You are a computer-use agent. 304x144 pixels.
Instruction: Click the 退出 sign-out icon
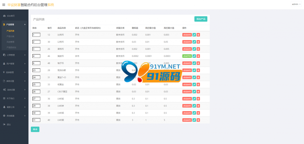tap(4, 124)
